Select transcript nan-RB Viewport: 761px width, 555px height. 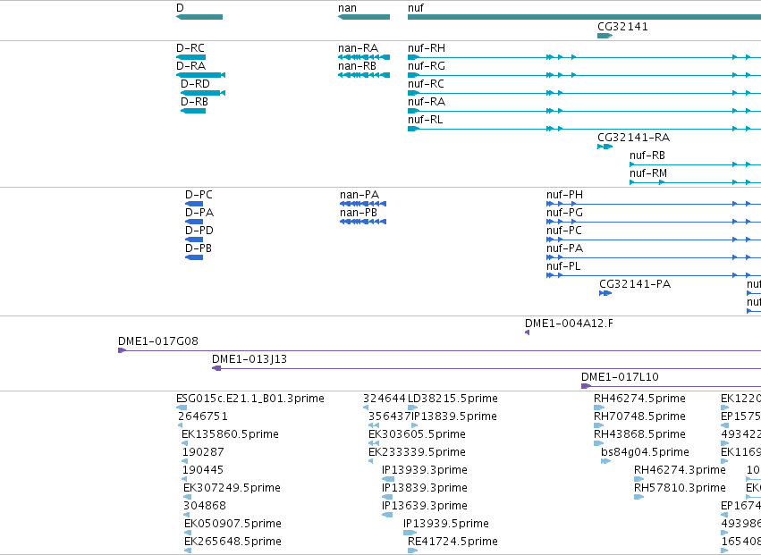pyautogui.click(x=364, y=75)
